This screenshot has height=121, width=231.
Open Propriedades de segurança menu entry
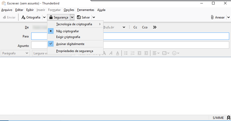click(74, 51)
